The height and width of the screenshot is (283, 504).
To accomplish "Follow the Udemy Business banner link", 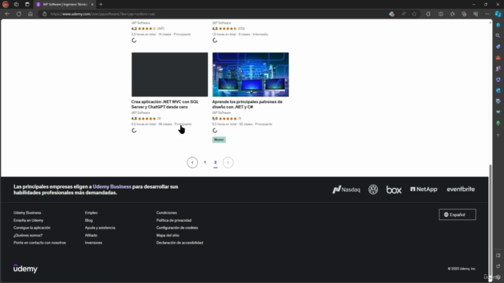I will pyautogui.click(x=112, y=187).
